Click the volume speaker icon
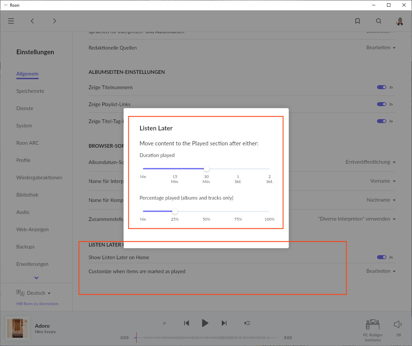 [x=398, y=324]
